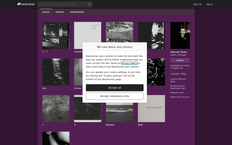Click Report this account
This screenshot has width=232, height=145.
point(180,97)
